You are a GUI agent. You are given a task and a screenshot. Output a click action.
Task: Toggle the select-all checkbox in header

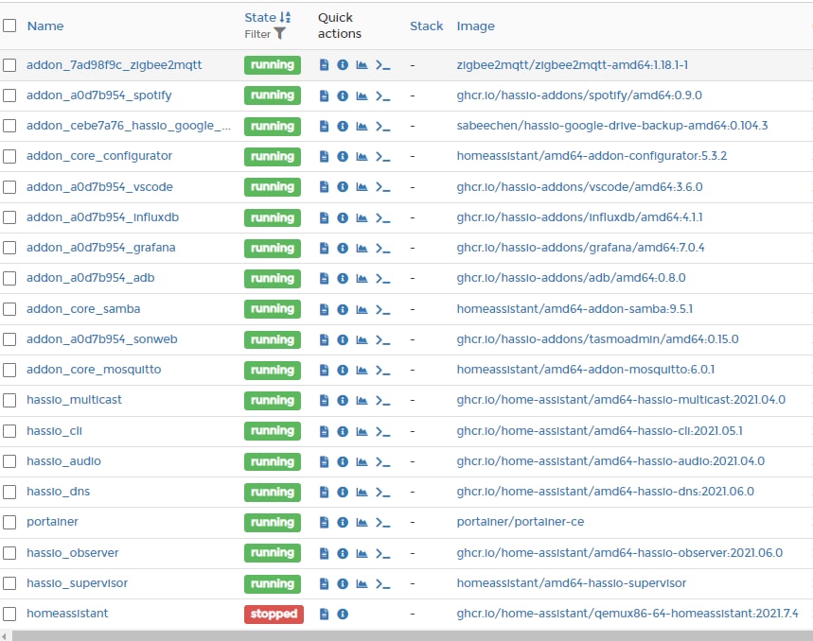(x=9, y=26)
